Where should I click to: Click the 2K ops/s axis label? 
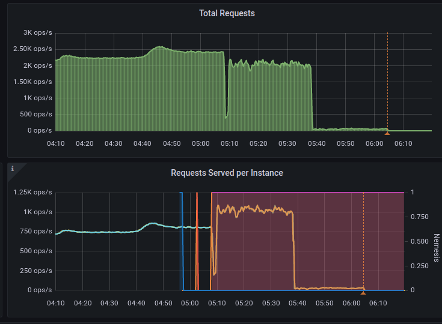coord(38,65)
